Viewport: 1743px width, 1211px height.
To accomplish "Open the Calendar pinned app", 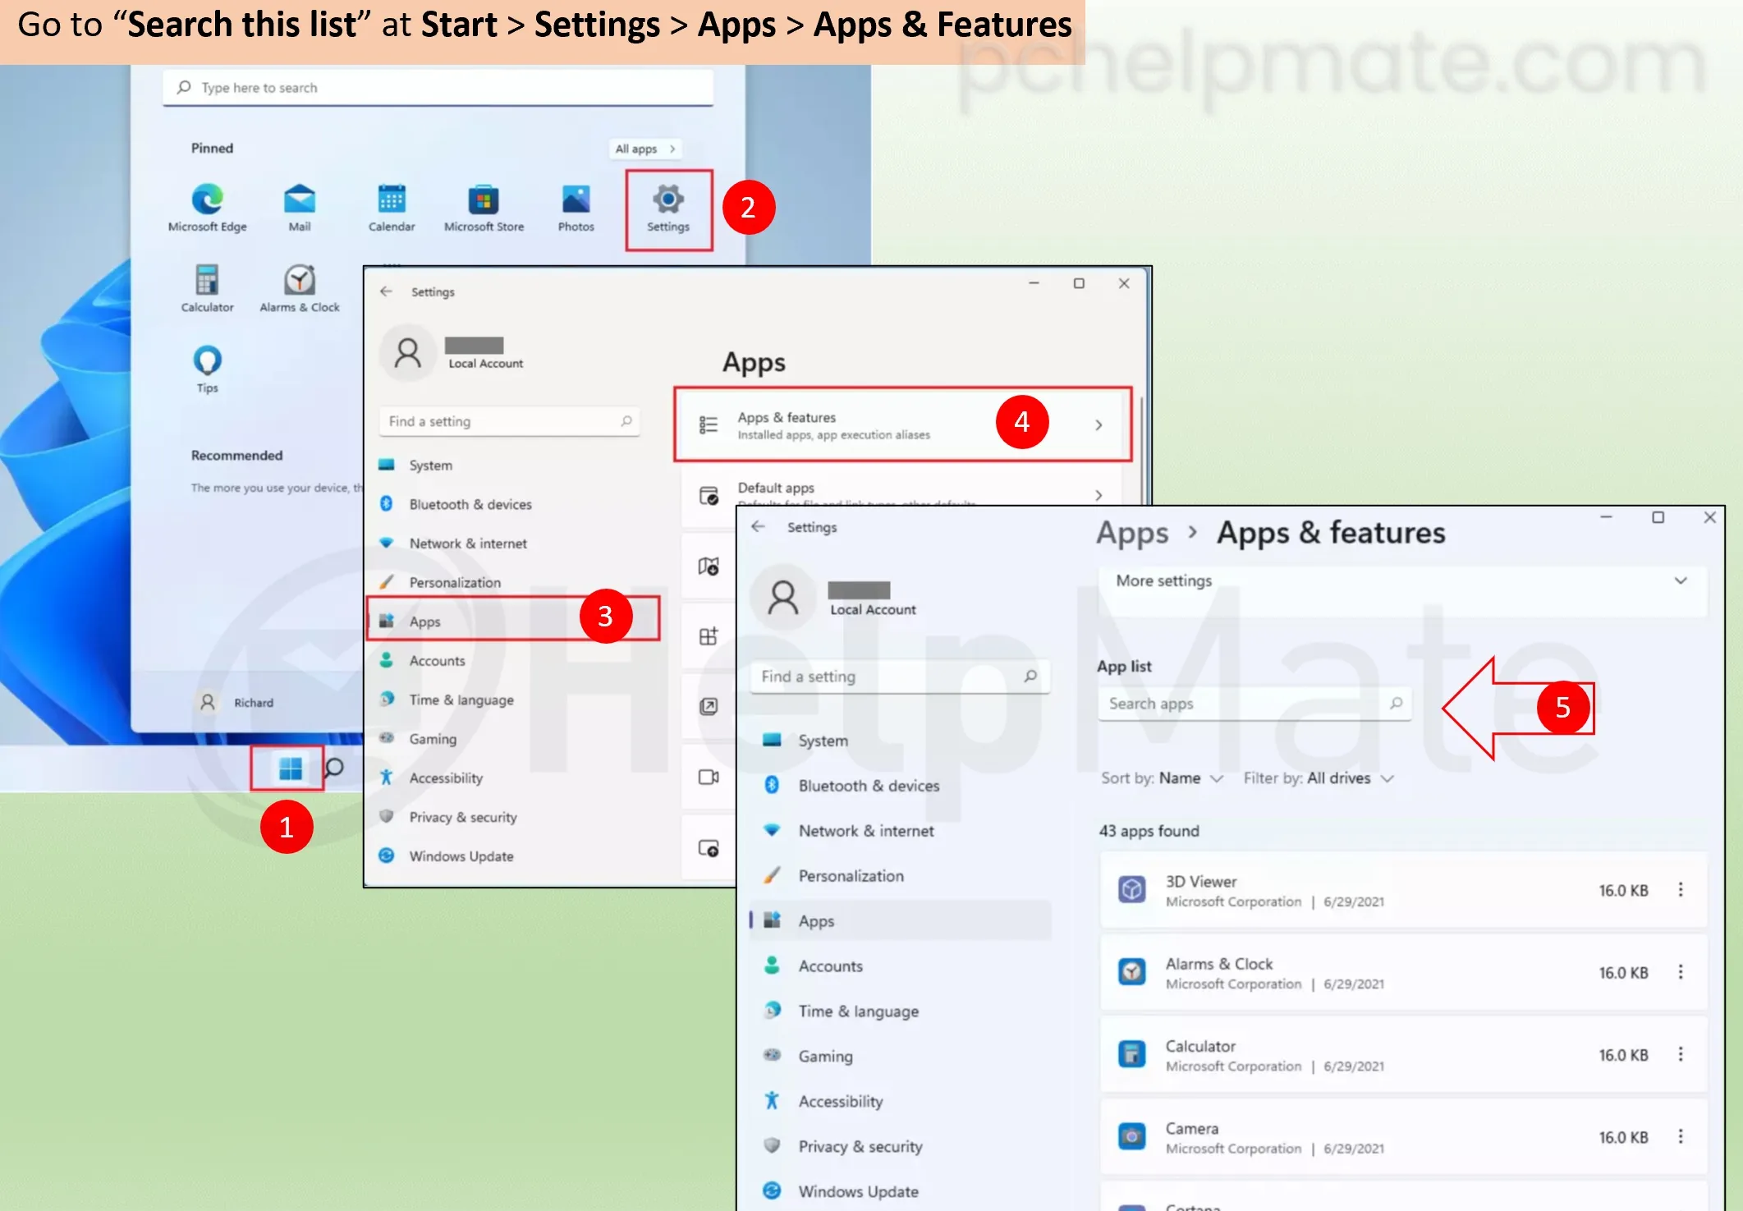I will point(392,208).
